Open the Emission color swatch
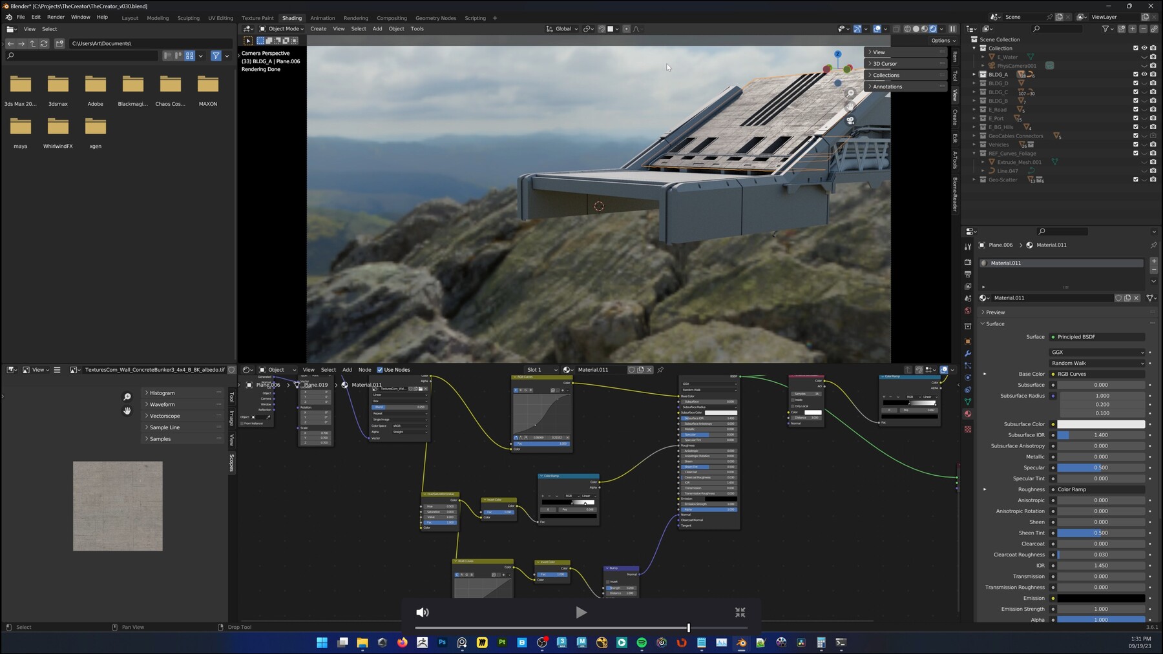 (1101, 598)
